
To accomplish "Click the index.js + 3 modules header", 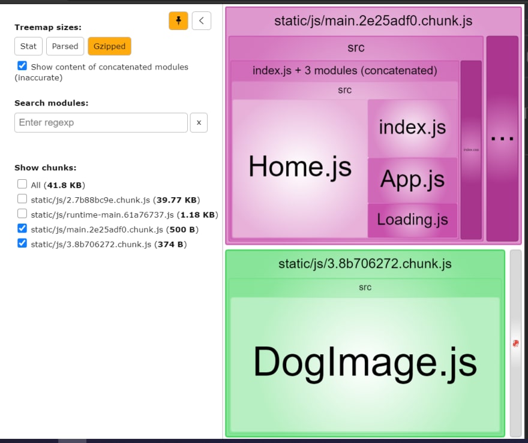I will [x=345, y=71].
